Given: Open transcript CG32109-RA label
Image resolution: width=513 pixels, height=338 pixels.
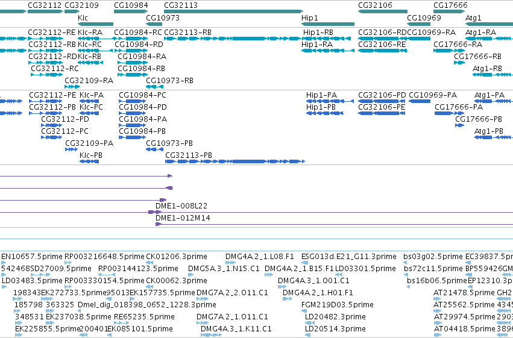Looking at the screenshot, I should [89, 81].
